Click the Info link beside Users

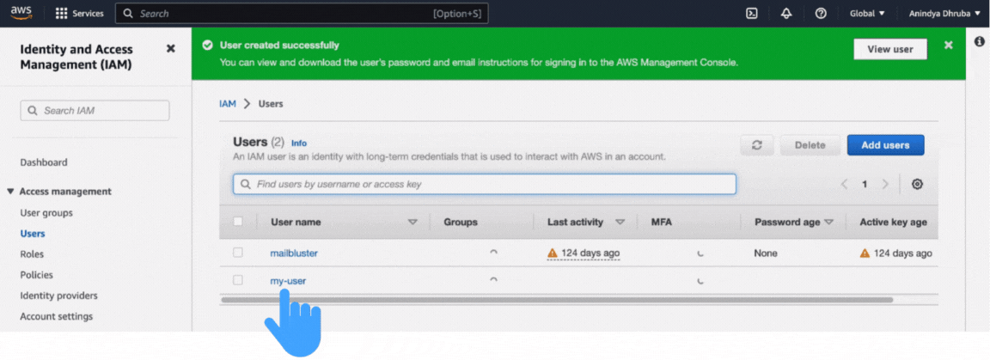[x=299, y=143]
